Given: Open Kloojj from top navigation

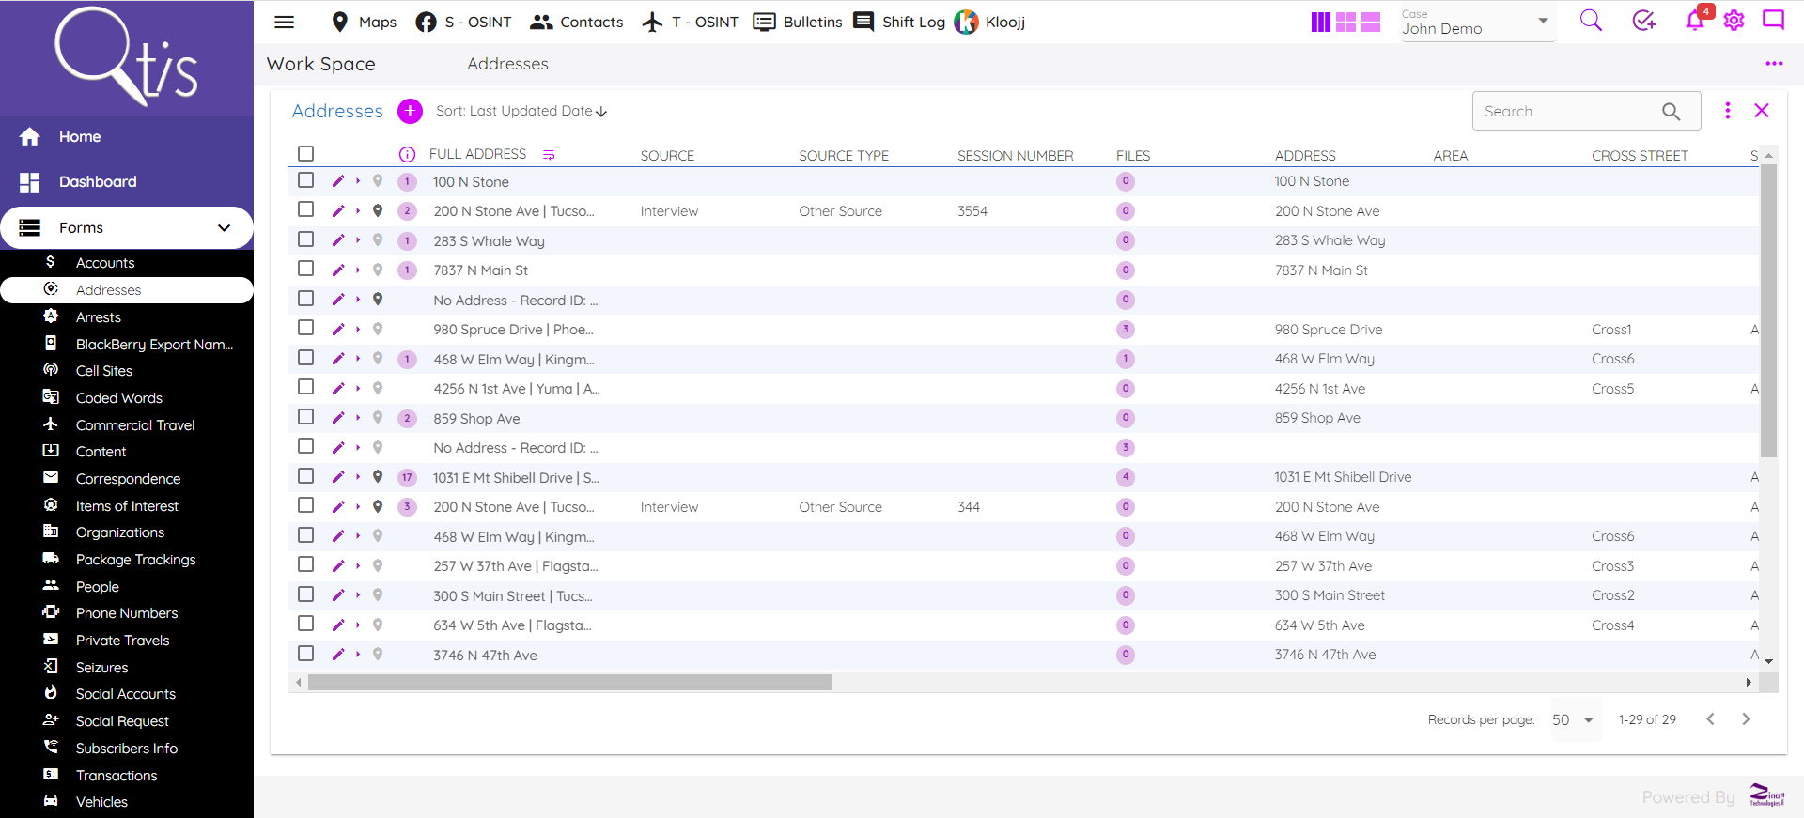Looking at the screenshot, I should tap(990, 22).
